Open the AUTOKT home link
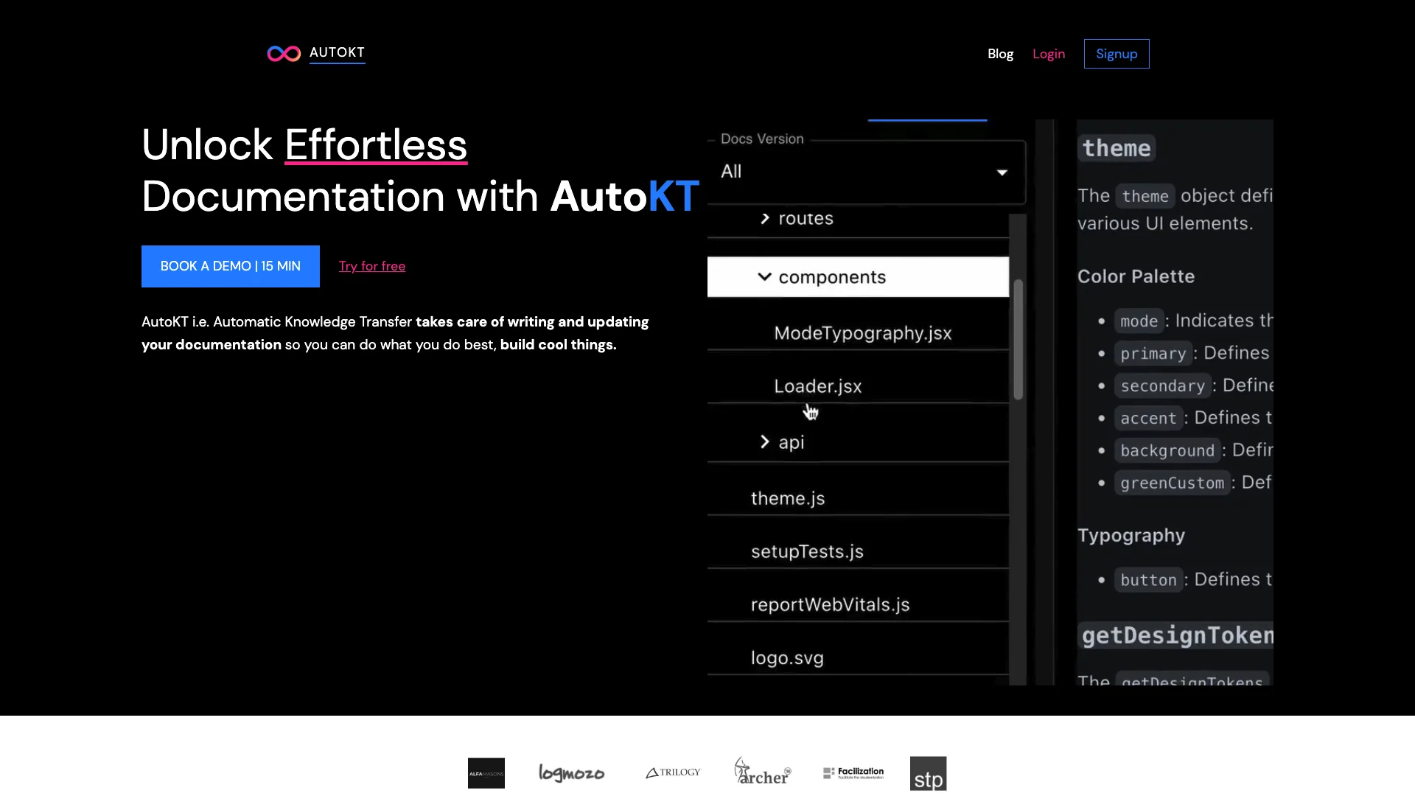 pyautogui.click(x=337, y=52)
